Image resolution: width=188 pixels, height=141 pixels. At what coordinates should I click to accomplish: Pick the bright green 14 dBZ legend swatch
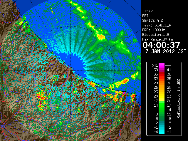[x=162, y=105]
